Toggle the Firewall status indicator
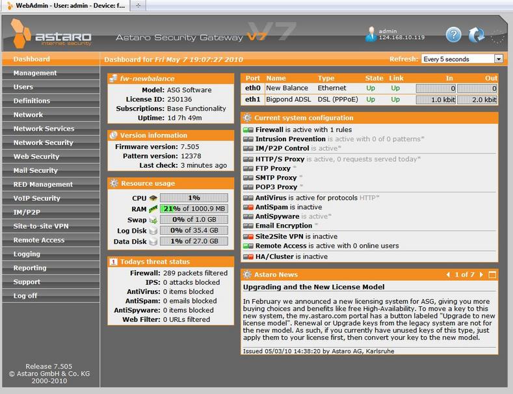The height and width of the screenshot is (394, 513). coord(248,130)
